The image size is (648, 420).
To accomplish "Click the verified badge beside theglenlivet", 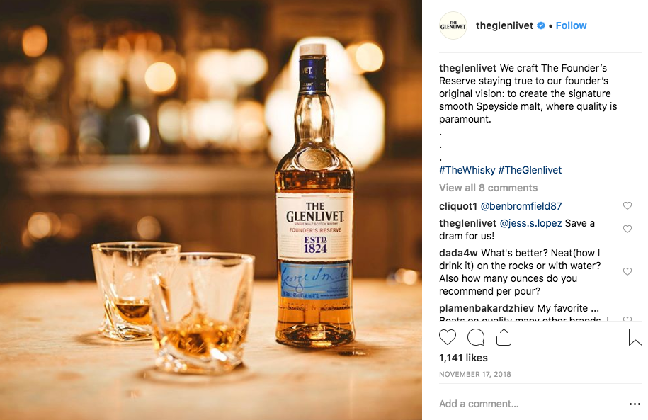I will 540,25.
